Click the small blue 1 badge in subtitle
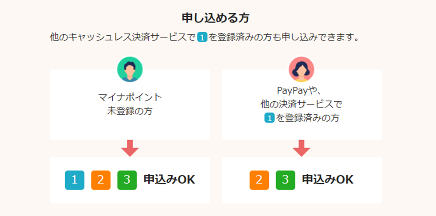 pyautogui.click(x=202, y=38)
